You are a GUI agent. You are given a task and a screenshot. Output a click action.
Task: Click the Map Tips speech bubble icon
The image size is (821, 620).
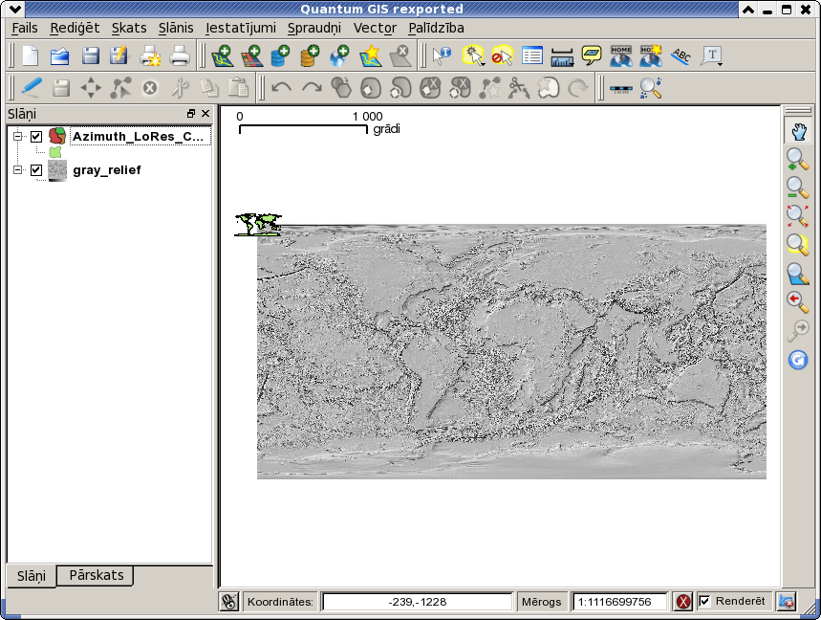(592, 55)
